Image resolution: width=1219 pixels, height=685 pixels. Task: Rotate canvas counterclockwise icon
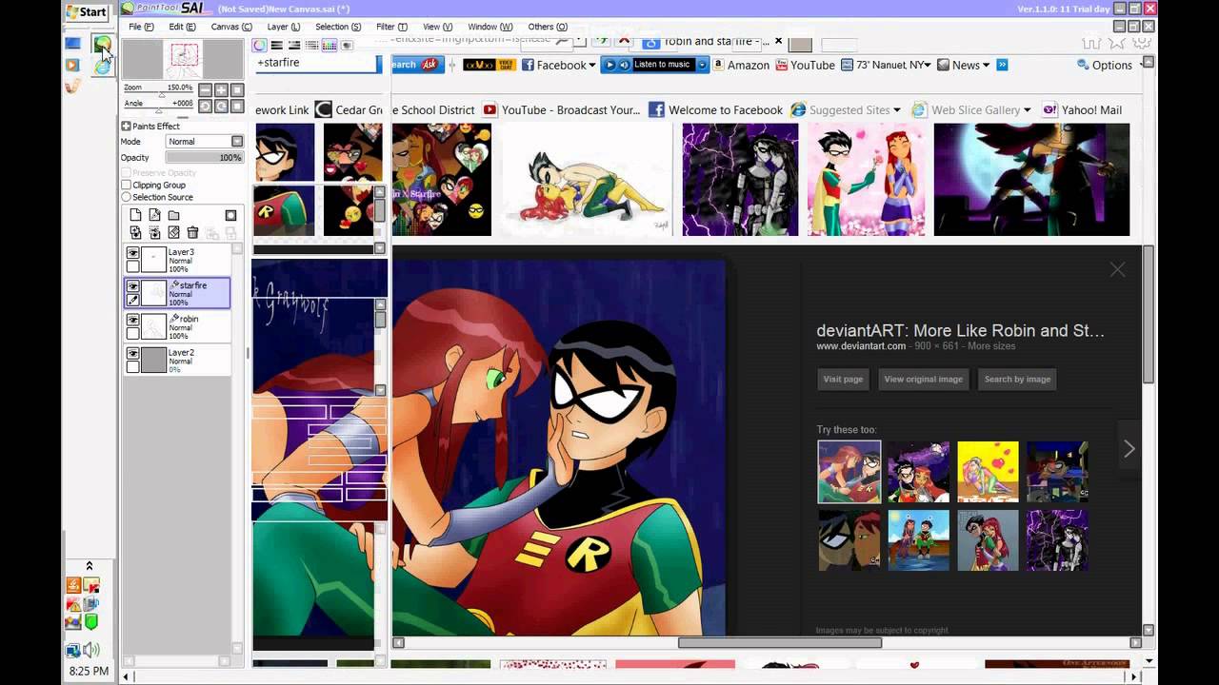click(206, 107)
